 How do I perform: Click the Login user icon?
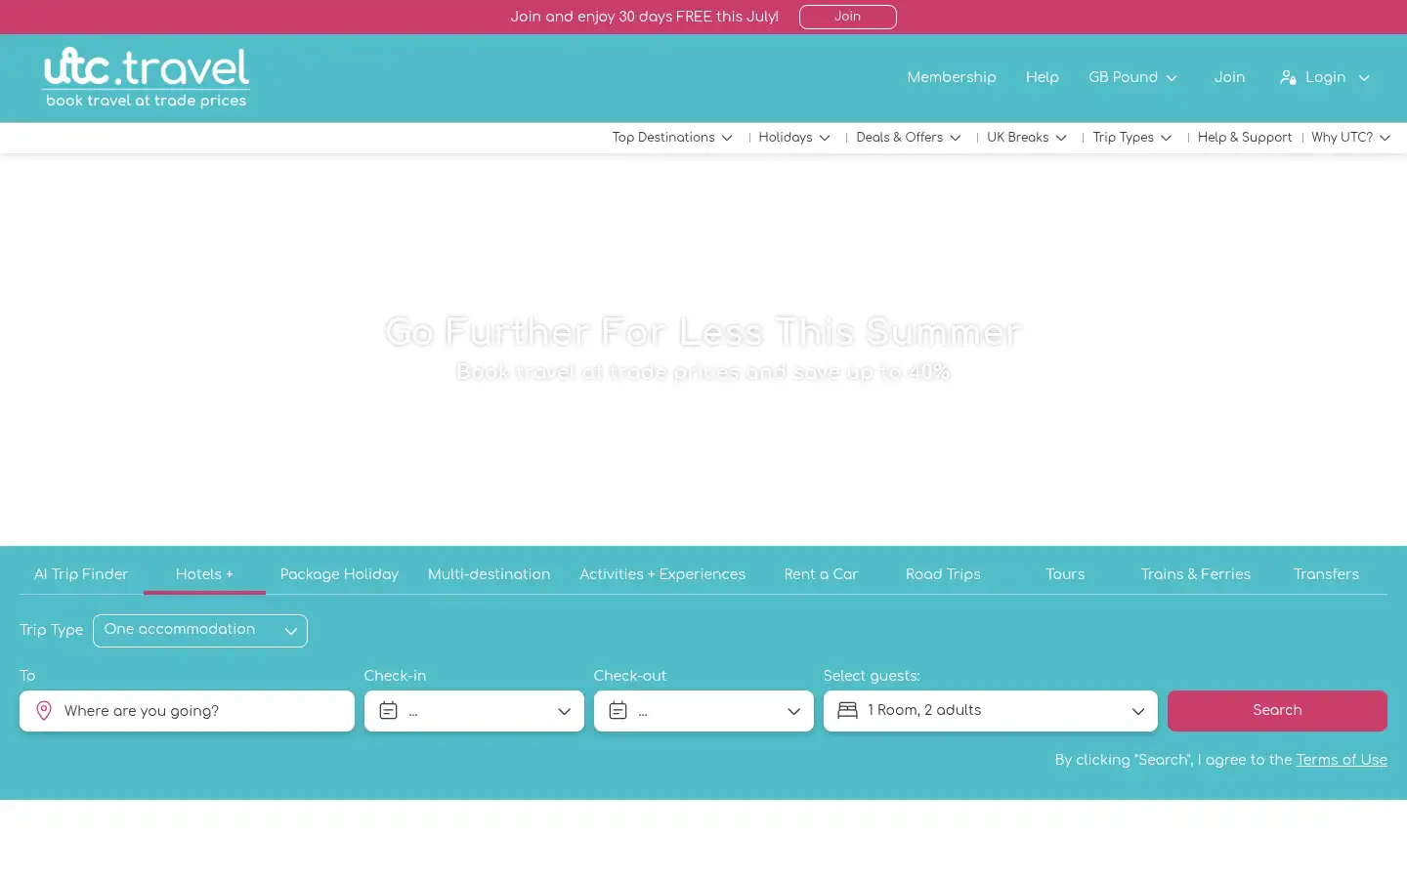coord(1288,77)
